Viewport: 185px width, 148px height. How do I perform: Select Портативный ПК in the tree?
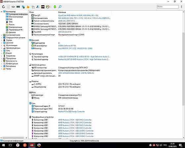[16, 30]
